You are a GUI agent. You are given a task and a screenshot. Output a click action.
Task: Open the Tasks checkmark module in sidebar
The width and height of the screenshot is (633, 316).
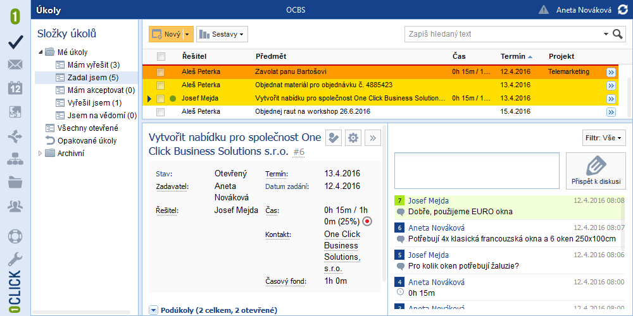[15, 42]
